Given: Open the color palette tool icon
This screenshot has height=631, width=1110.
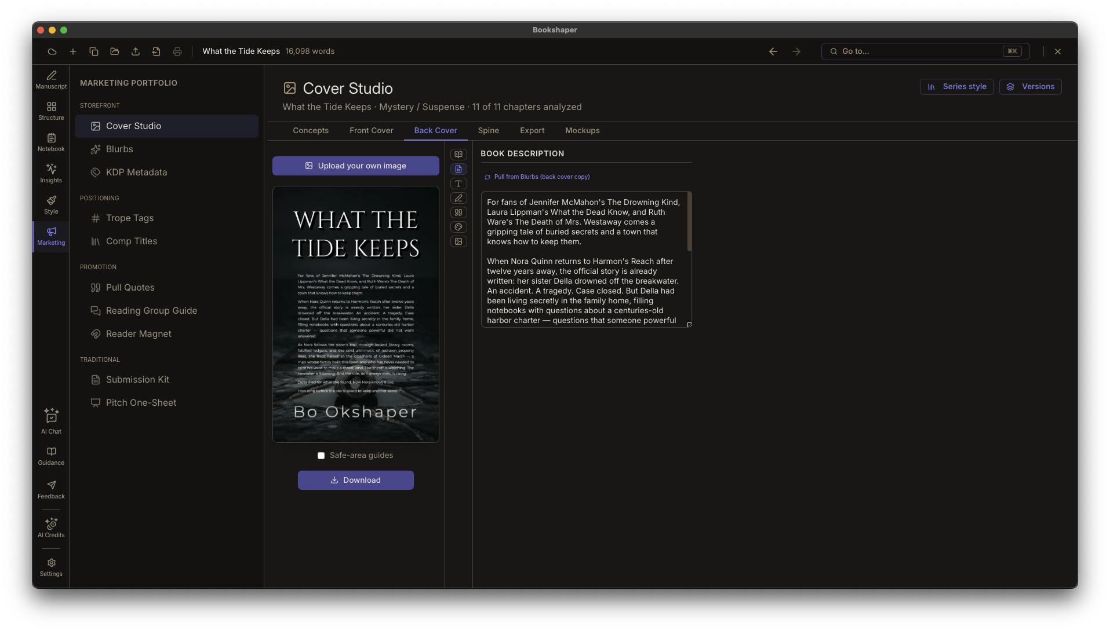Looking at the screenshot, I should 458,227.
